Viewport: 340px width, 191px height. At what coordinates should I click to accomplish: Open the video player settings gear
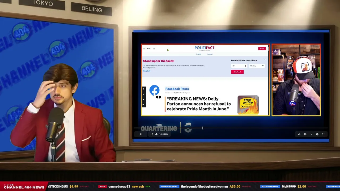317,134
